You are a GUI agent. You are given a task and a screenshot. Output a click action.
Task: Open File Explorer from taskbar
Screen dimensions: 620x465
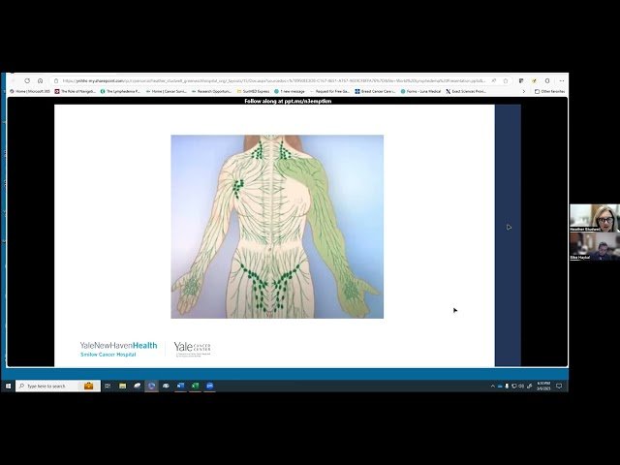pyautogui.click(x=123, y=386)
